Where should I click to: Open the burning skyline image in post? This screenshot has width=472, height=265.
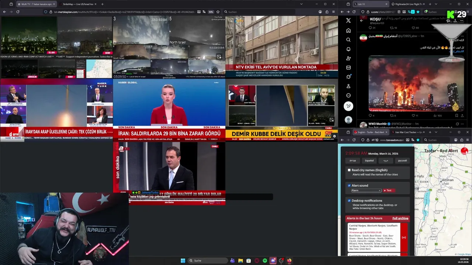click(x=416, y=84)
